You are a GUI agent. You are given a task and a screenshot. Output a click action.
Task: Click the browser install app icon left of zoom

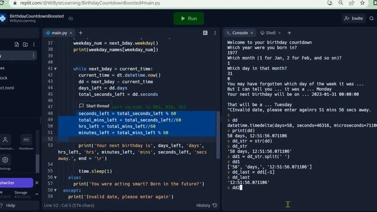tap(330, 3)
